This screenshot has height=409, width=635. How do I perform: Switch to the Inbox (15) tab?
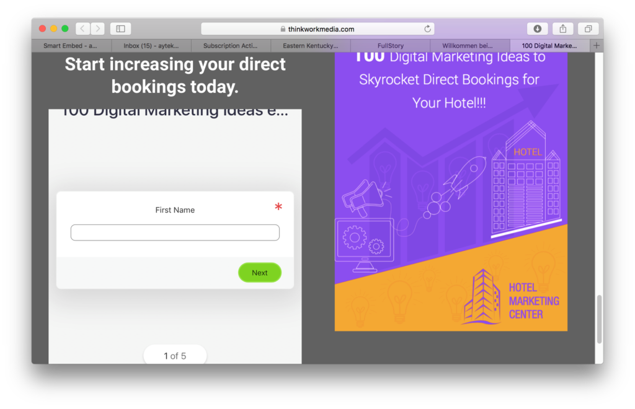tap(151, 46)
